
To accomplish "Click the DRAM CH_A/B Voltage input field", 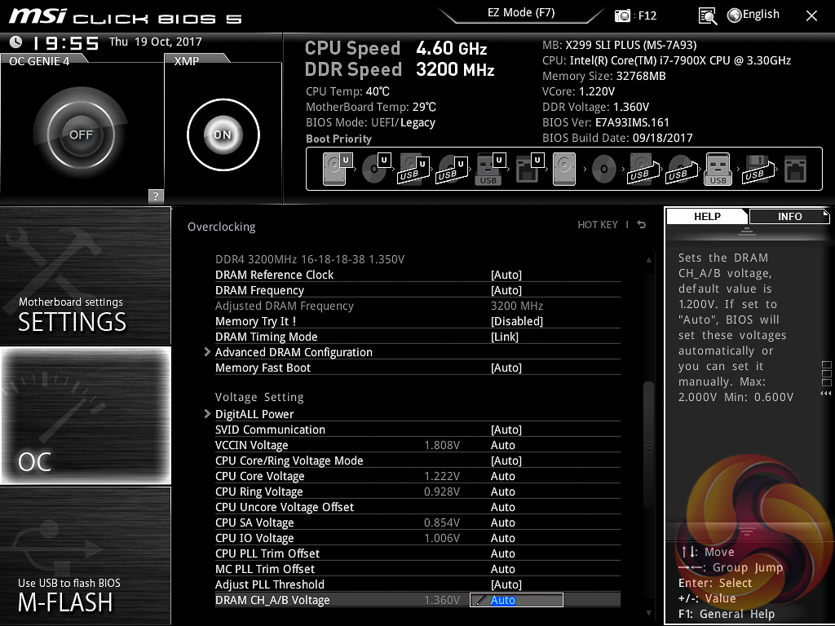I will (x=517, y=600).
